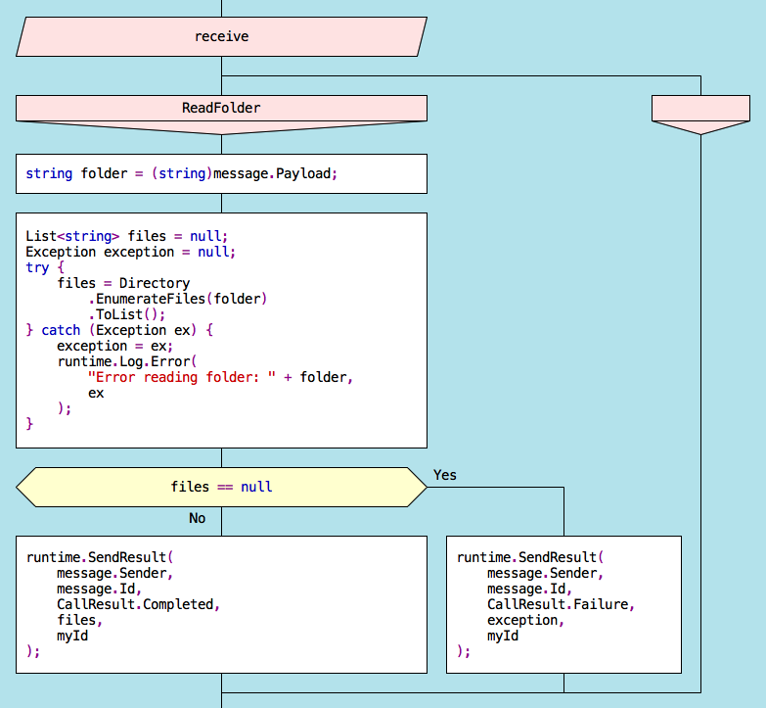Click the runtime.Log.Error( line
The width and height of the screenshot is (766, 708).
pyautogui.click(x=127, y=361)
